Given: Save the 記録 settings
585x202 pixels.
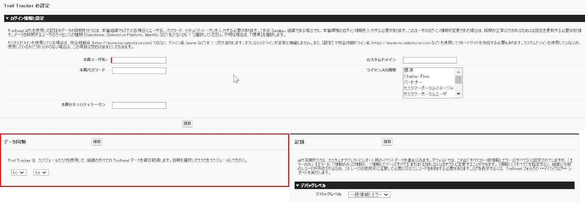Looking at the screenshot, I should (388, 142).
